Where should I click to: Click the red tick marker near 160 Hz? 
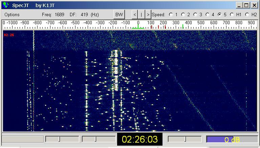[x=158, y=27]
